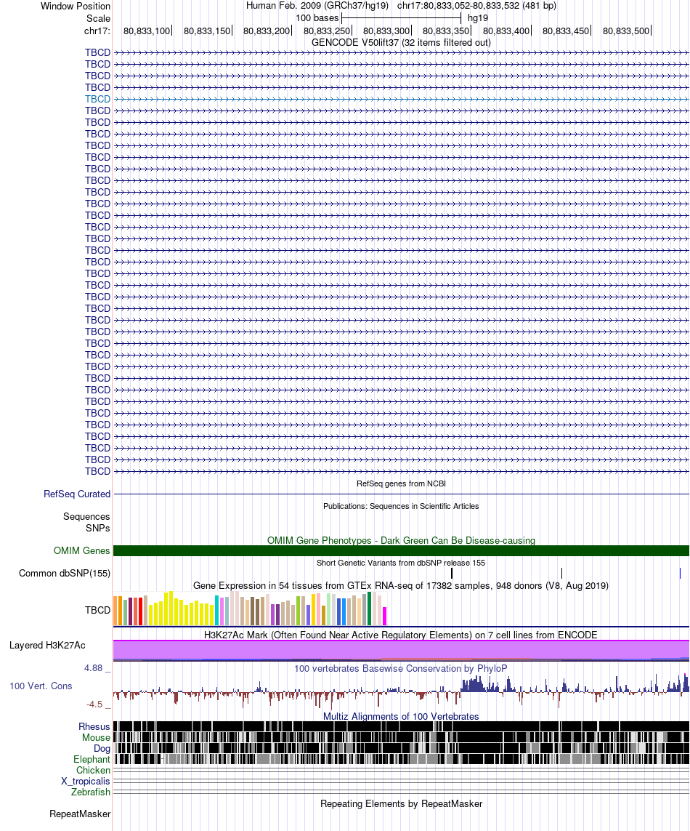690x831 pixels.
Task: Open Repeating Elements by RepeatMasker title
Action: 401,804
